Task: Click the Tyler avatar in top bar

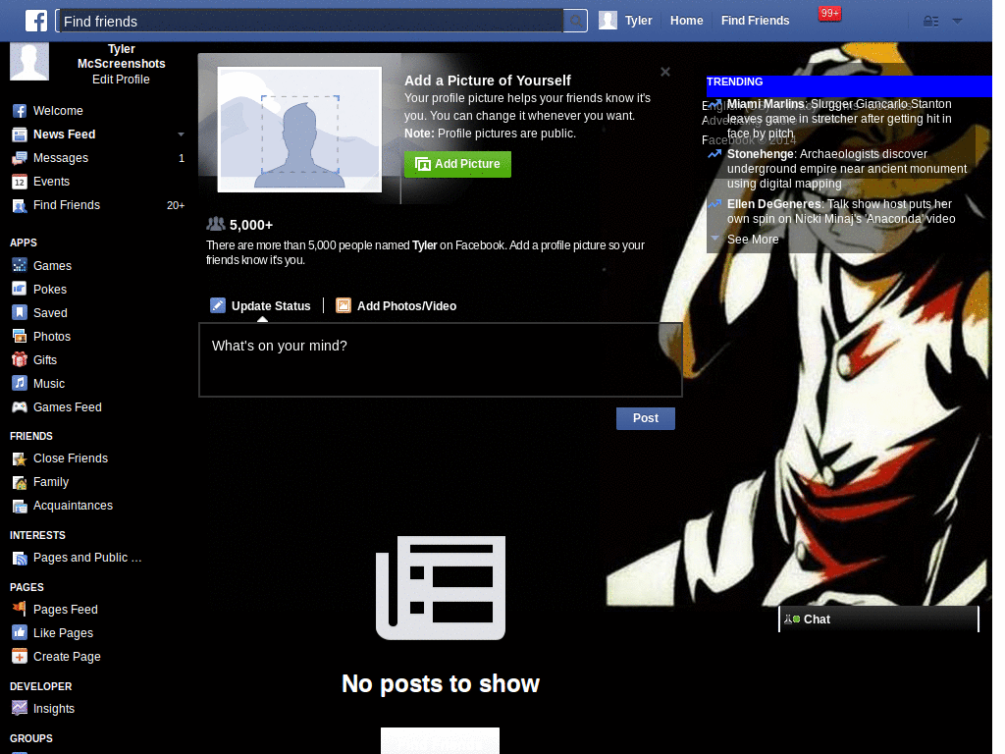Action: point(608,21)
